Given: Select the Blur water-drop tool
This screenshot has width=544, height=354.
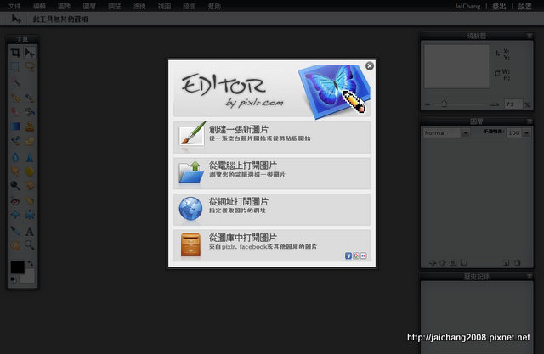Looking at the screenshot, I should (x=15, y=157).
